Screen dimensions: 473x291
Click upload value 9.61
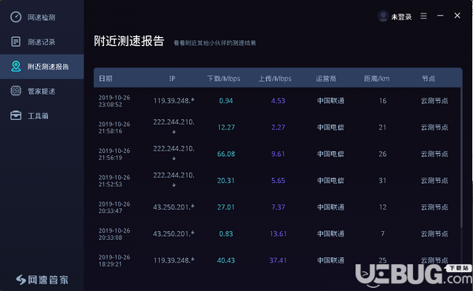tap(277, 154)
